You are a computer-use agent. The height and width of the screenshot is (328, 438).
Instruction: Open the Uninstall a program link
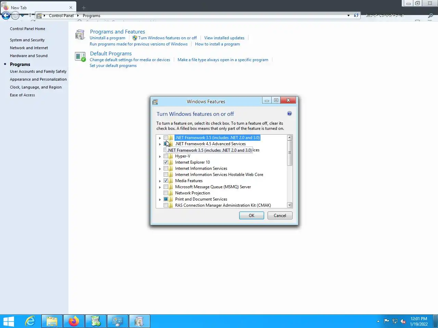107,38
